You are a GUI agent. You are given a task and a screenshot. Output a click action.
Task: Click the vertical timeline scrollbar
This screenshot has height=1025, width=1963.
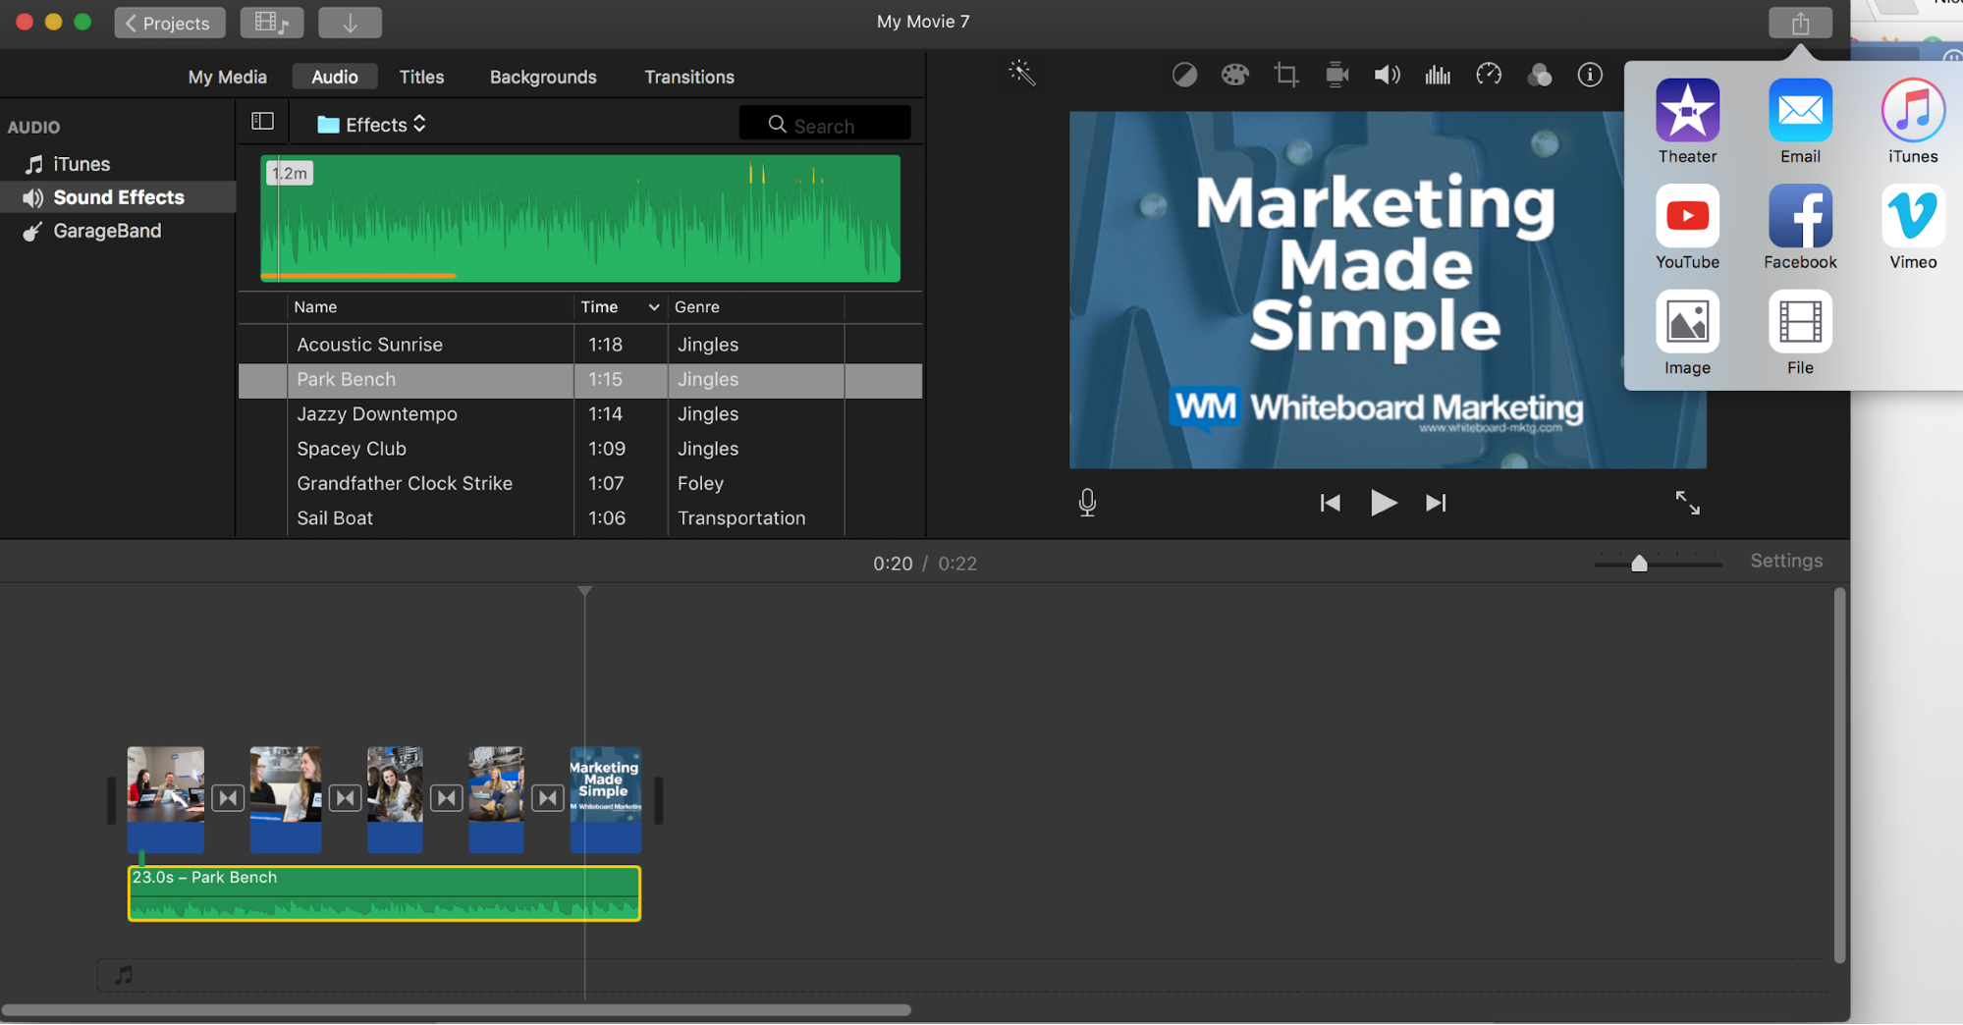pyautogui.click(x=1839, y=776)
